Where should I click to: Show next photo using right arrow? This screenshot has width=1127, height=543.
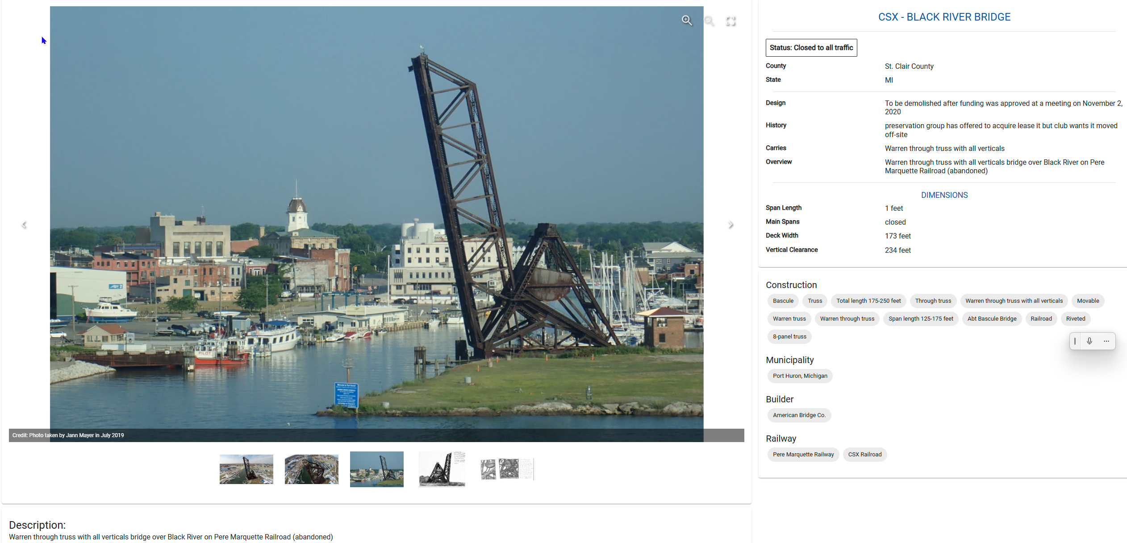click(x=731, y=225)
